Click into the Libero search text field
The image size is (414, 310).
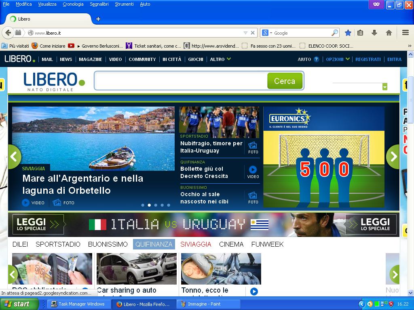coord(181,81)
